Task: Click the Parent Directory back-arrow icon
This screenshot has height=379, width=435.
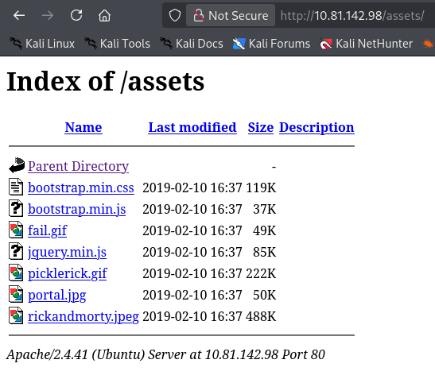Action: [17, 165]
